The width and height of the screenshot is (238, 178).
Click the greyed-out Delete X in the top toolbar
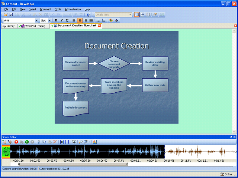(x=41, y=15)
